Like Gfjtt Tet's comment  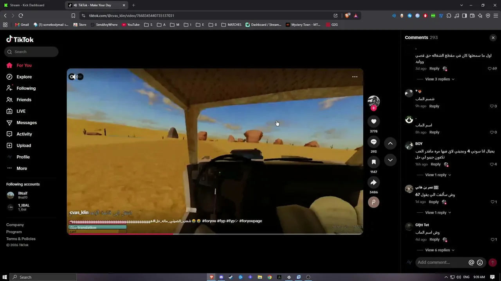492,240
